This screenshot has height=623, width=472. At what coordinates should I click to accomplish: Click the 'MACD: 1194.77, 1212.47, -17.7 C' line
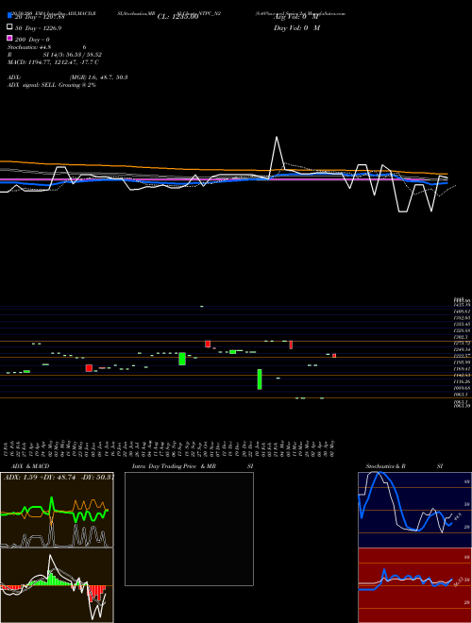(53, 62)
